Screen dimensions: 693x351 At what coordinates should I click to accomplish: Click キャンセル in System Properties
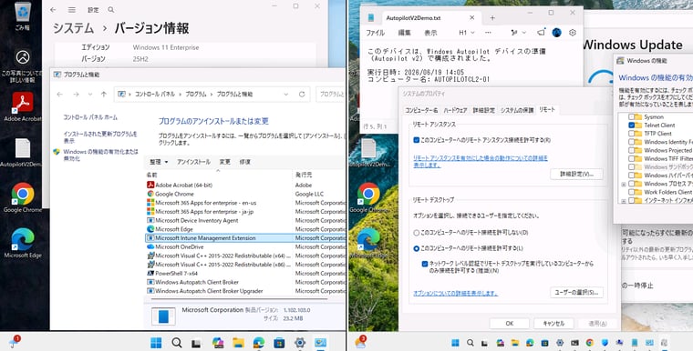(553, 324)
